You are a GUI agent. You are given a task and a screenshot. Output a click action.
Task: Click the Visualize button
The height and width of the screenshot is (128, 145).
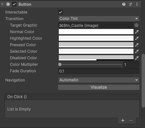(x=99, y=87)
